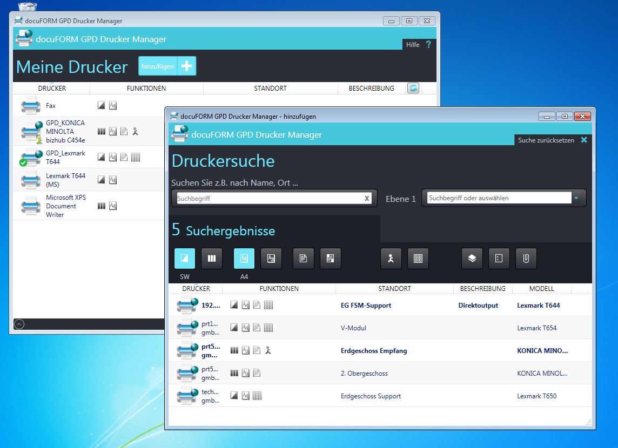Expand the bottom-left circular arrow panel
618x448 pixels.
19,324
